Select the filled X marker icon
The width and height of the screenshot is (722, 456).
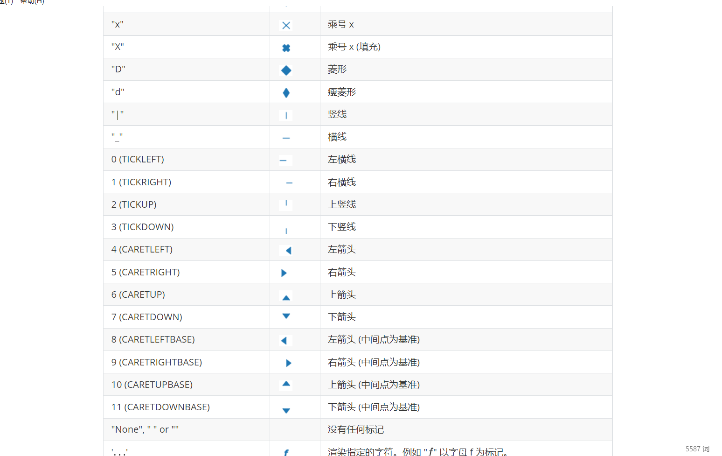pyautogui.click(x=286, y=48)
